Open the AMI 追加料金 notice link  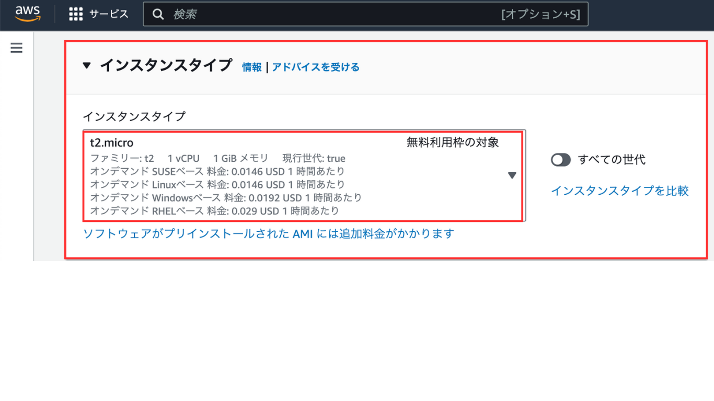[269, 233]
